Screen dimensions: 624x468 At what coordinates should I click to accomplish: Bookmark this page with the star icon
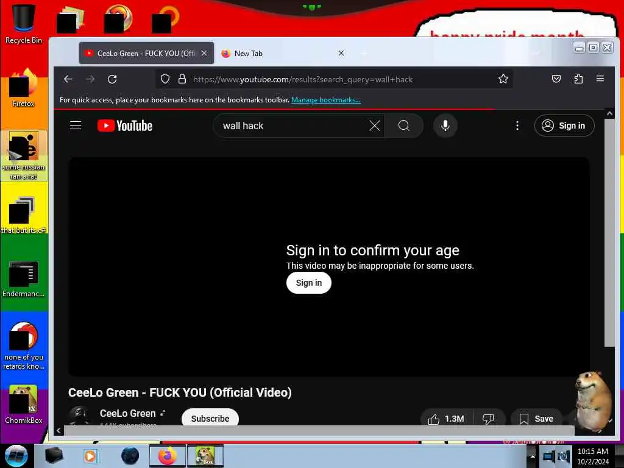click(x=503, y=79)
